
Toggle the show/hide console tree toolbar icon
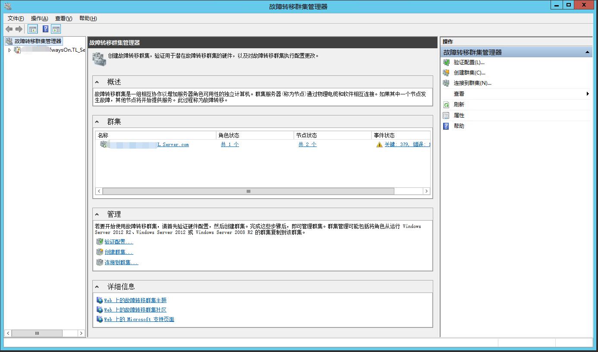point(33,29)
